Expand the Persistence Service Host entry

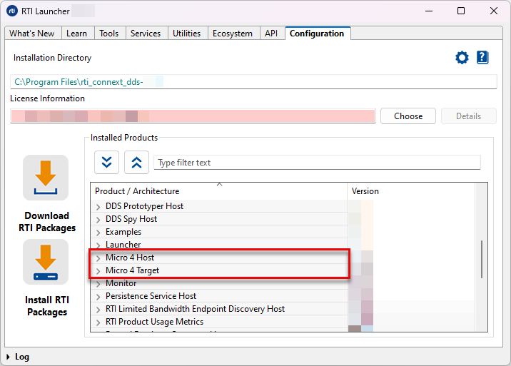[x=98, y=296]
